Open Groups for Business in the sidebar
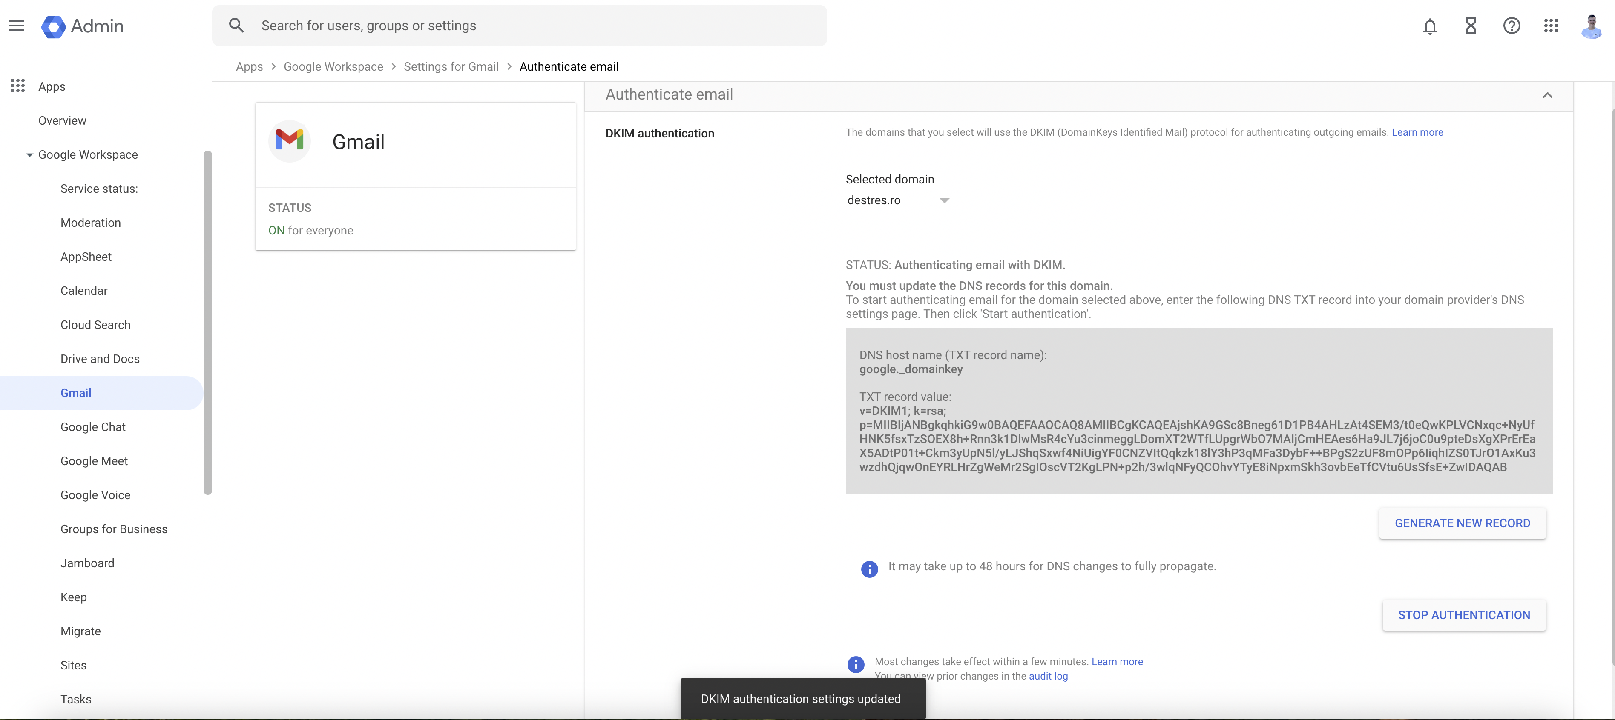Viewport: 1615px width, 720px height. click(x=113, y=529)
